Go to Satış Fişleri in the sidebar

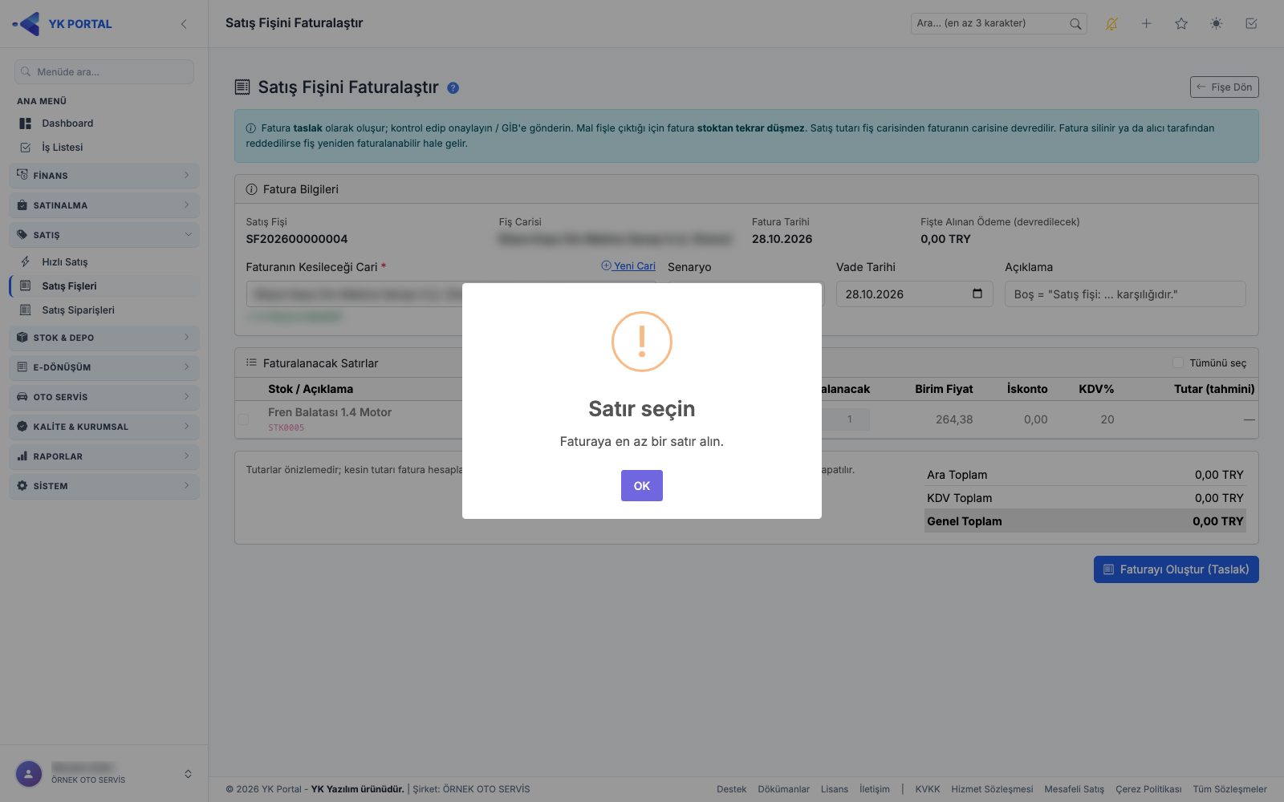[x=104, y=286]
